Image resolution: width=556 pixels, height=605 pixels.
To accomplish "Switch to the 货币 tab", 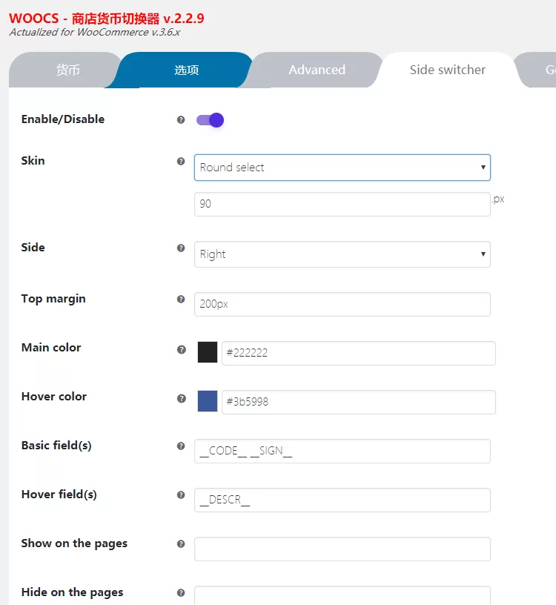I will tap(68, 70).
